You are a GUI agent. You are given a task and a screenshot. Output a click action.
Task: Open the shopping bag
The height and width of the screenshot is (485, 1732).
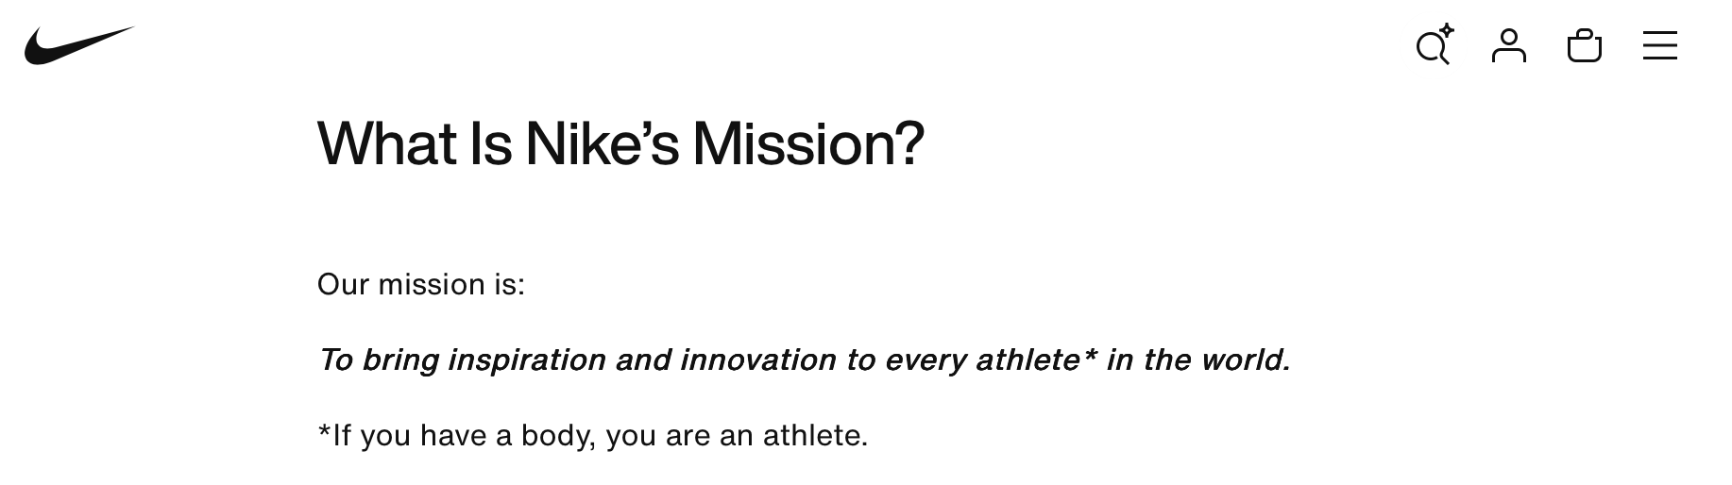point(1584,46)
